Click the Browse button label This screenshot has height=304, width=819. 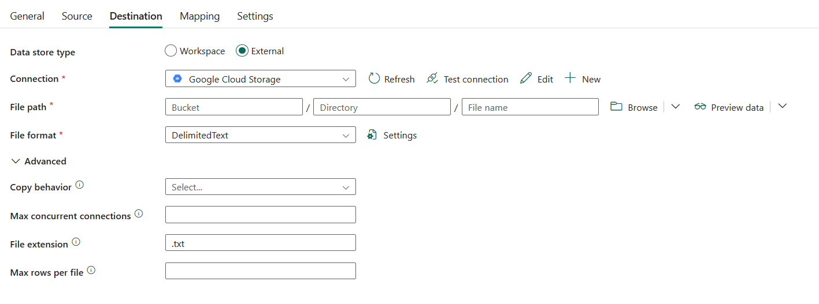(643, 108)
